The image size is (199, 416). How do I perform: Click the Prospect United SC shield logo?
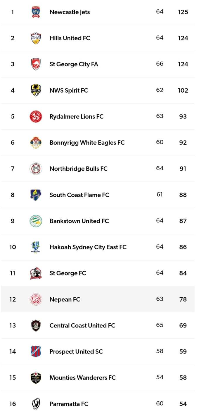click(36, 351)
